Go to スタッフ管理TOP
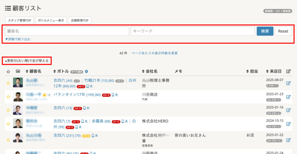The height and width of the screenshot is (154, 297). [x=19, y=20]
